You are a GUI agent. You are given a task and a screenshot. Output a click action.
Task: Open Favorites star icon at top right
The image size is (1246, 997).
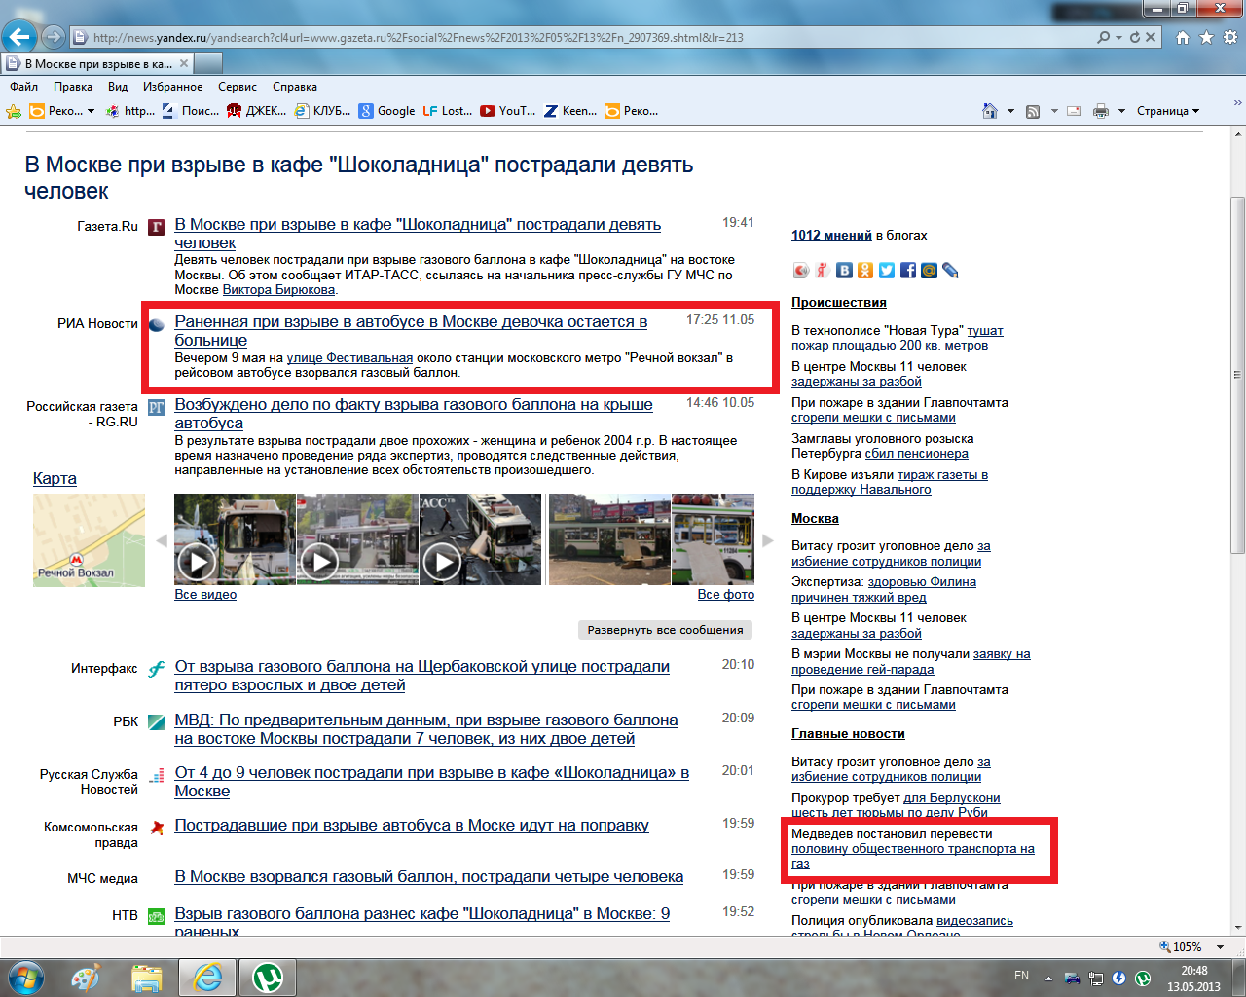pyautogui.click(x=1207, y=37)
